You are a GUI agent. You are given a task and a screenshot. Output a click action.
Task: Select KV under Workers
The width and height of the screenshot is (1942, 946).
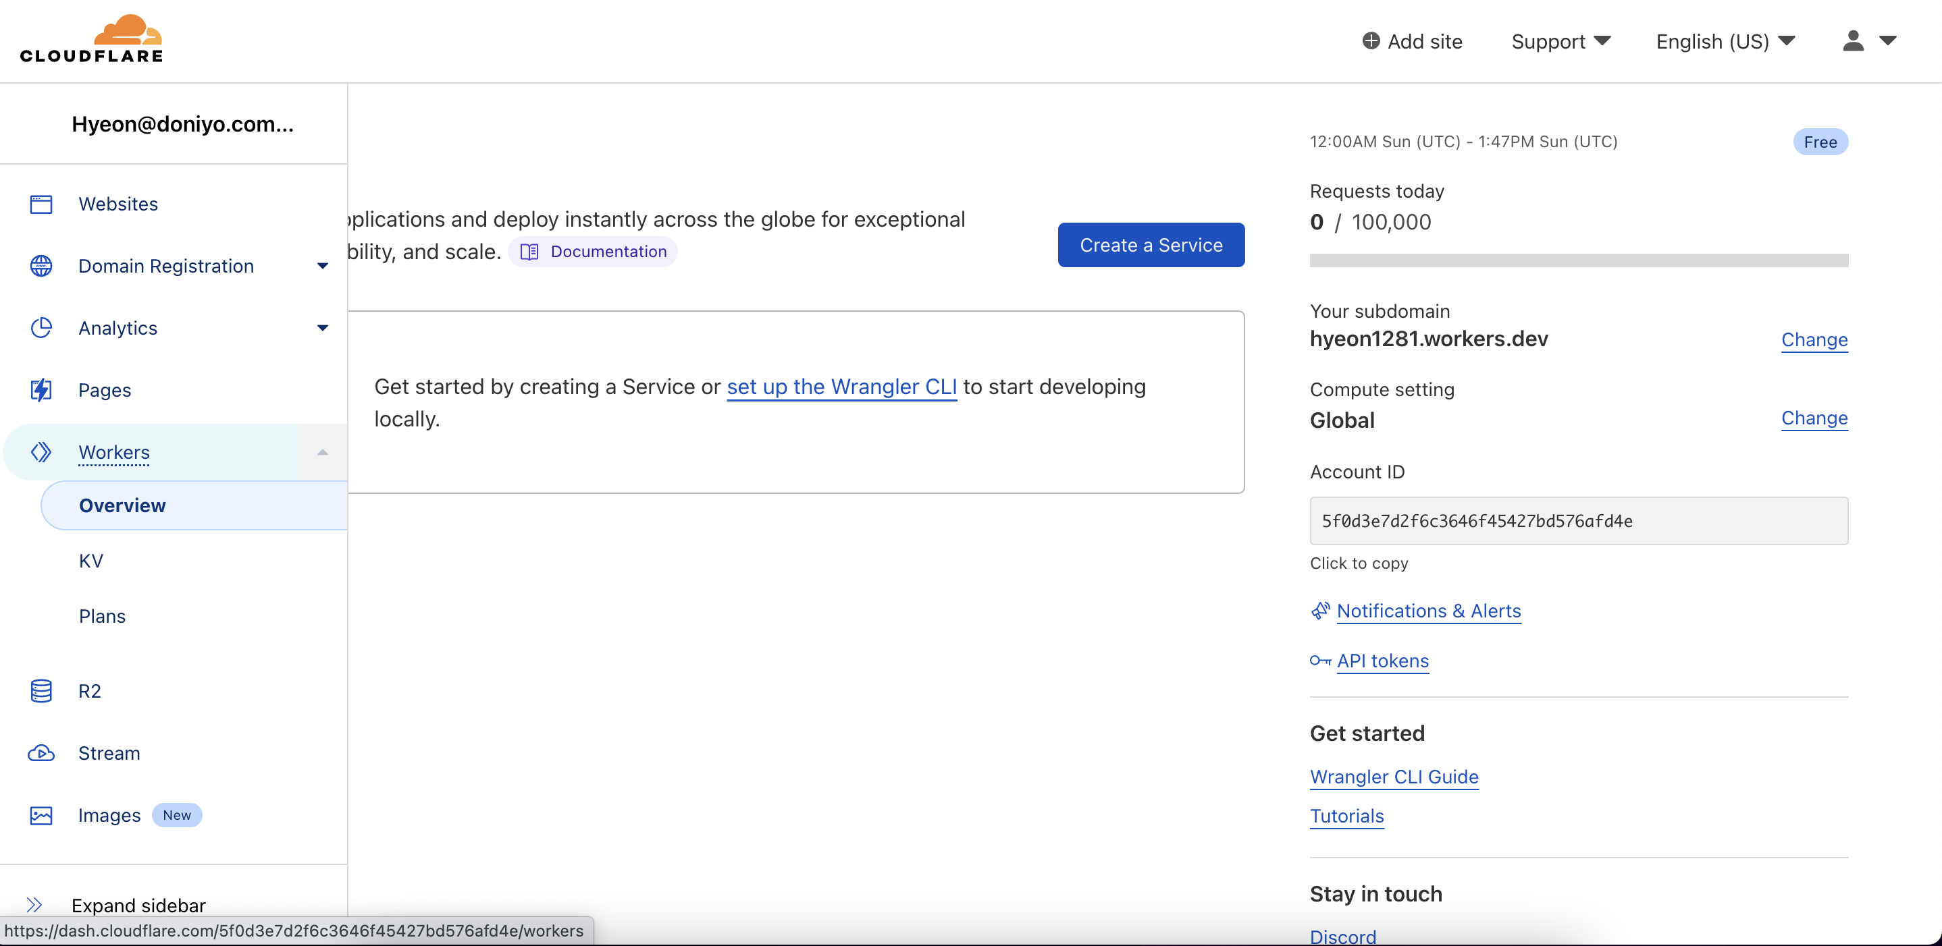[91, 561]
